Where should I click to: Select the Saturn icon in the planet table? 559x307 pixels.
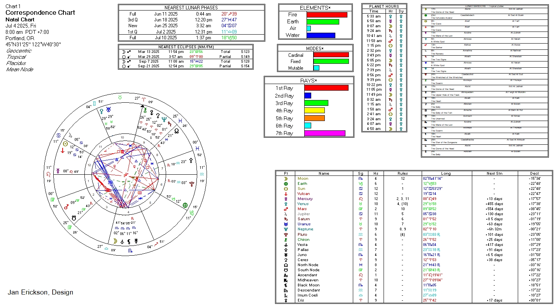286,219
